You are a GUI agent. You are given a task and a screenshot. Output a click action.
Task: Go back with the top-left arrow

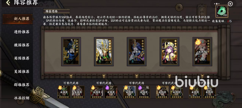tap(8, 3)
